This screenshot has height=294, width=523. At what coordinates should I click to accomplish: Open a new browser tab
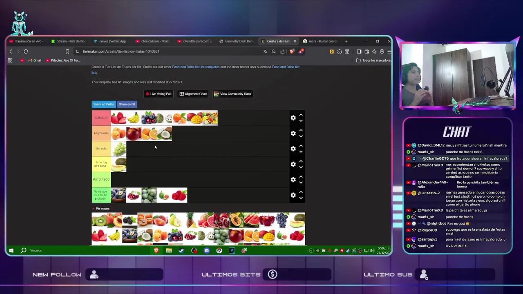(x=346, y=41)
